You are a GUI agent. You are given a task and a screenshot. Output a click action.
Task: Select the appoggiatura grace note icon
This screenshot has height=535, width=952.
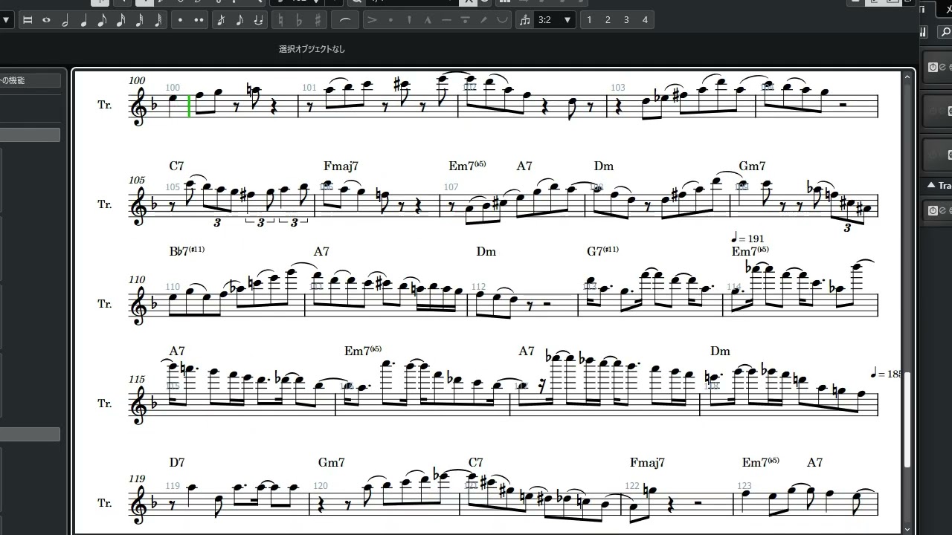coord(239,20)
